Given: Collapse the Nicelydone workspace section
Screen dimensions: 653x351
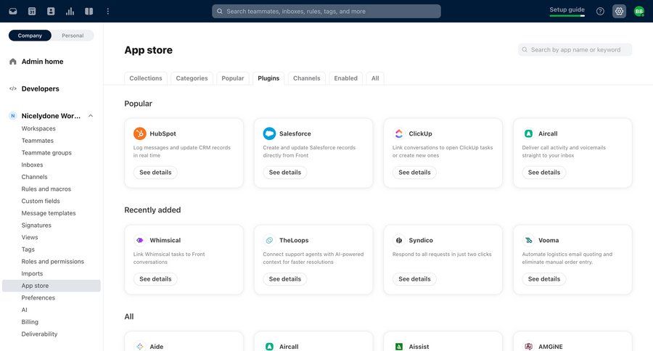Looking at the screenshot, I should (91, 116).
